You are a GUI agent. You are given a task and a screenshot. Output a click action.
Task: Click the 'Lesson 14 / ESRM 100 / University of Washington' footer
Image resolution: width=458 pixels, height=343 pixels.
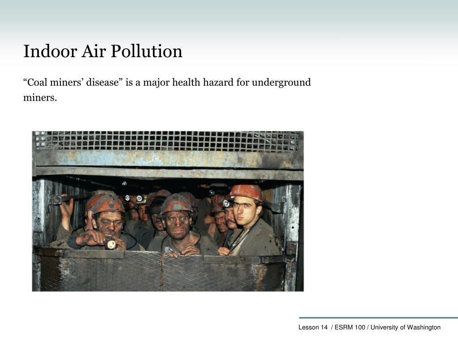[x=369, y=327]
